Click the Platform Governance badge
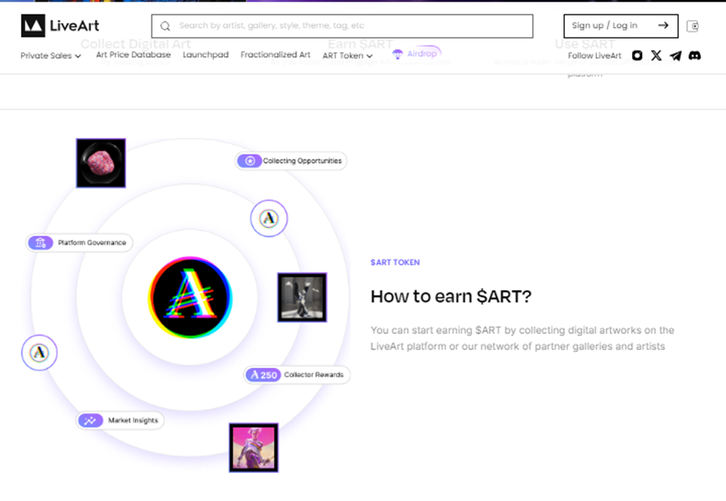Screen dimensions: 726x501 pos(79,243)
